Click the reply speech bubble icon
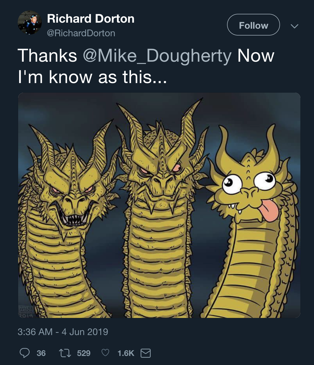This screenshot has width=314, height=365. click(24, 353)
